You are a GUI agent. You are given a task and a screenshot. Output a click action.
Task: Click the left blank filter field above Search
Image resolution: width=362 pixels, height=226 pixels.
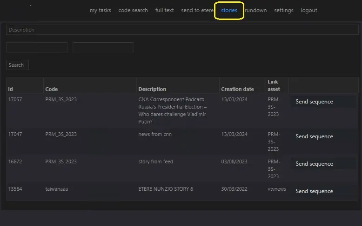click(37, 47)
